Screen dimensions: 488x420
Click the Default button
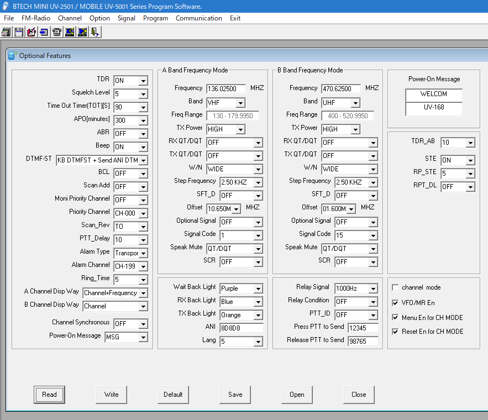(x=173, y=395)
